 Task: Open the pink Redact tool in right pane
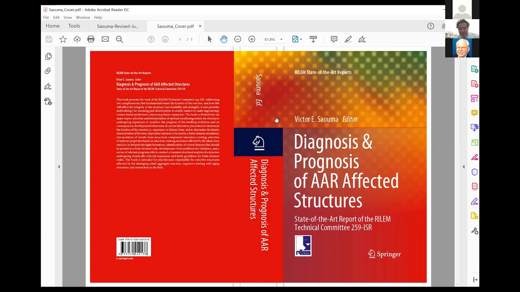474,157
